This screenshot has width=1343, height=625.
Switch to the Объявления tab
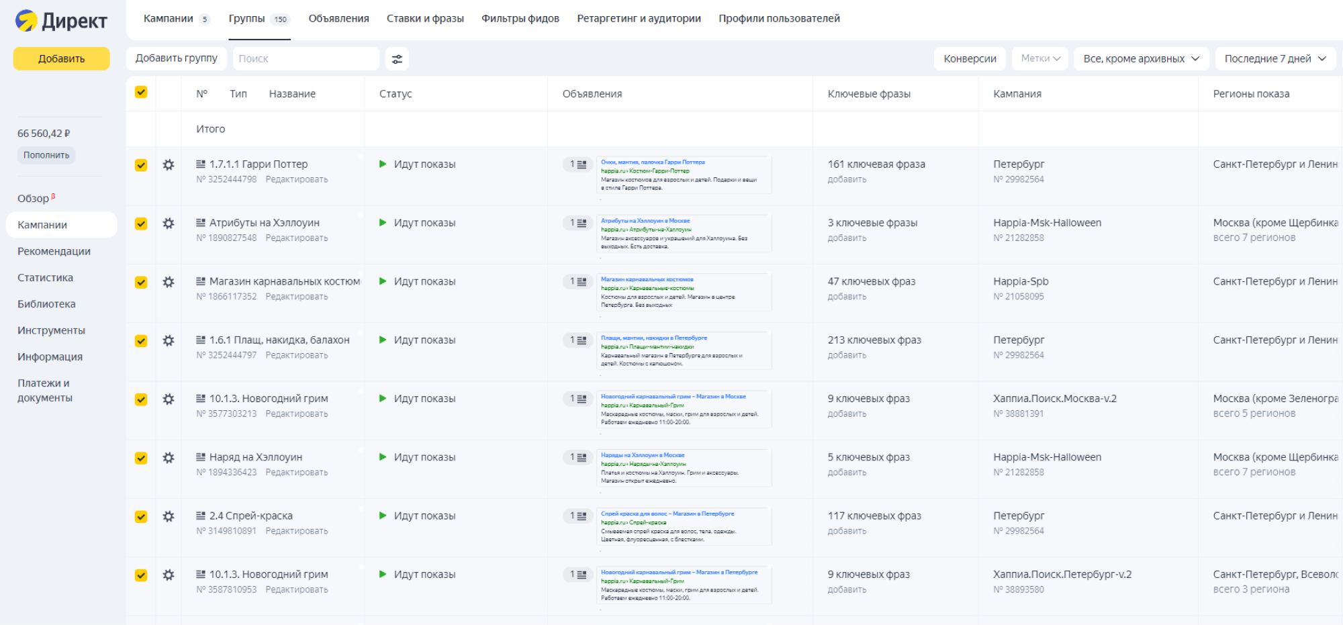coord(338,19)
